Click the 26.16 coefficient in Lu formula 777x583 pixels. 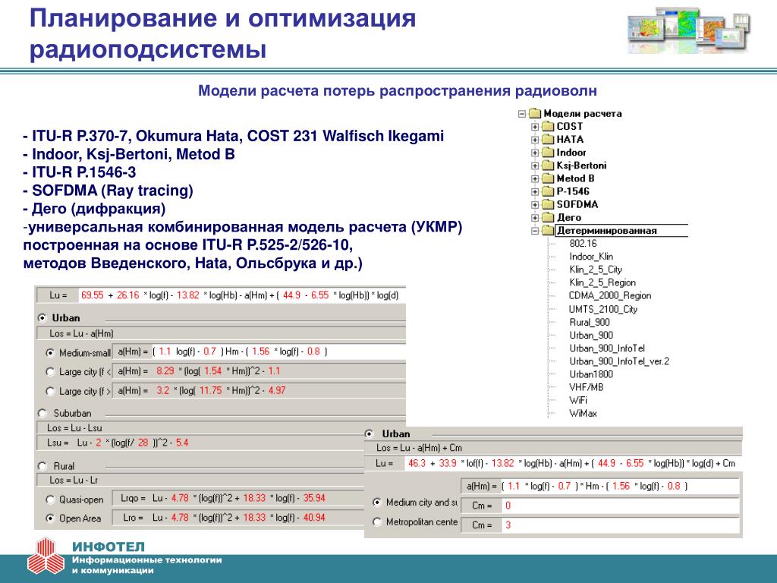pos(127,295)
